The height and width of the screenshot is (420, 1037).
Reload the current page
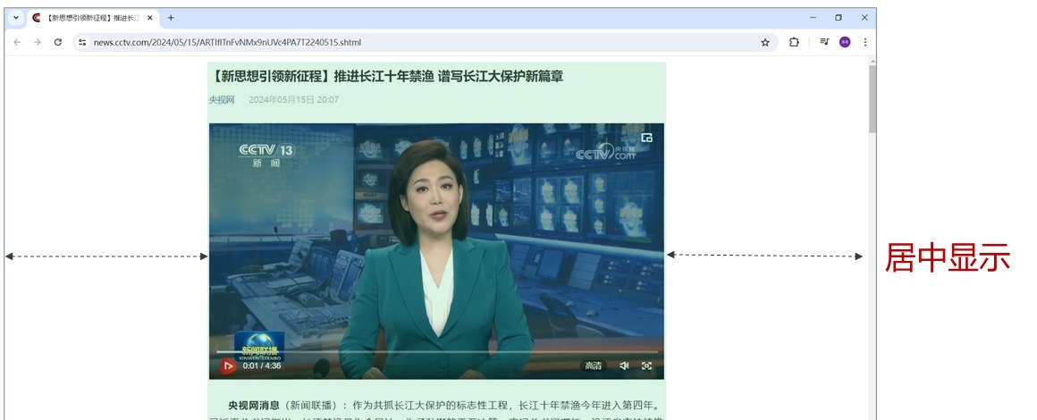point(58,42)
